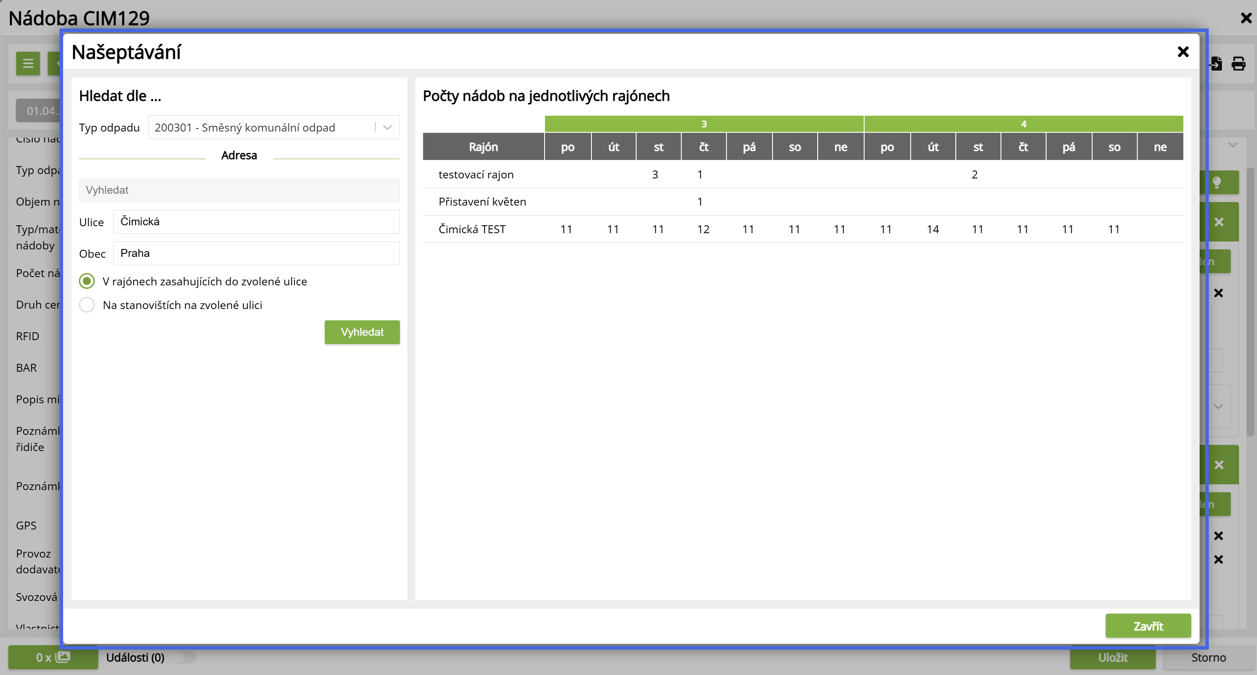The width and height of the screenshot is (1257, 675).
Task: Close the Našeptávání dialog with X
Action: click(1182, 52)
